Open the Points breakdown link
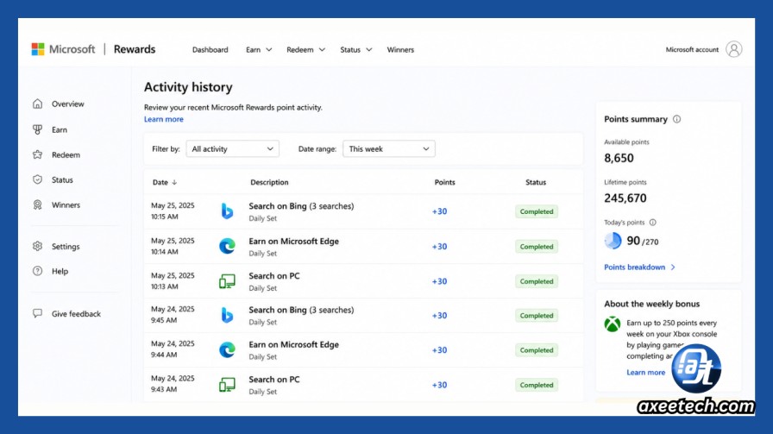Viewport: 773px width, 434px height. pyautogui.click(x=639, y=267)
